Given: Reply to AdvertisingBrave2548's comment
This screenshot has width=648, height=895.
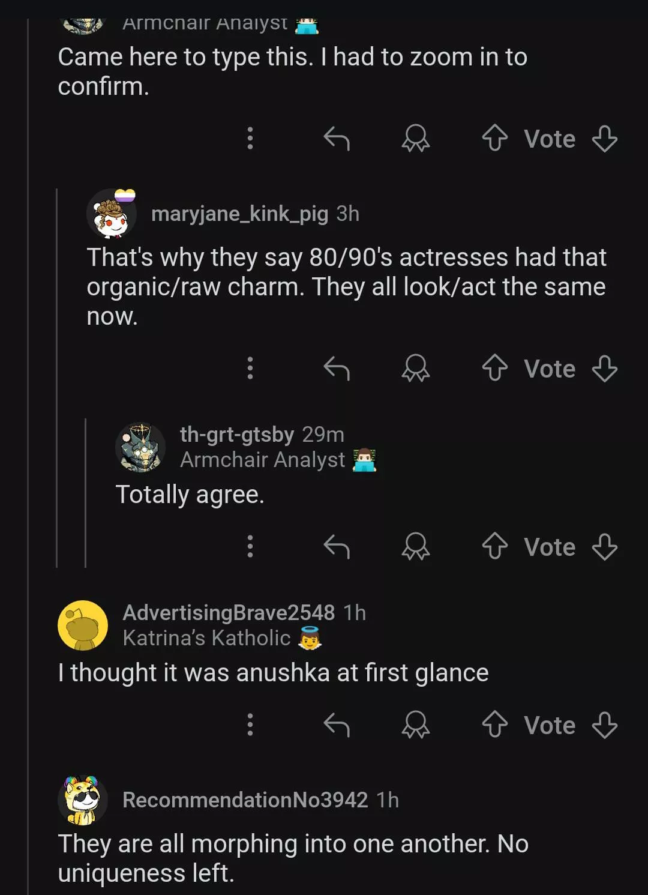Looking at the screenshot, I should tap(337, 725).
